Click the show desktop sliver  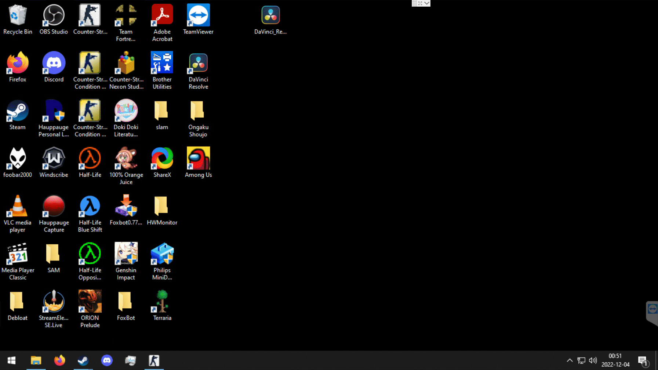click(x=656, y=360)
